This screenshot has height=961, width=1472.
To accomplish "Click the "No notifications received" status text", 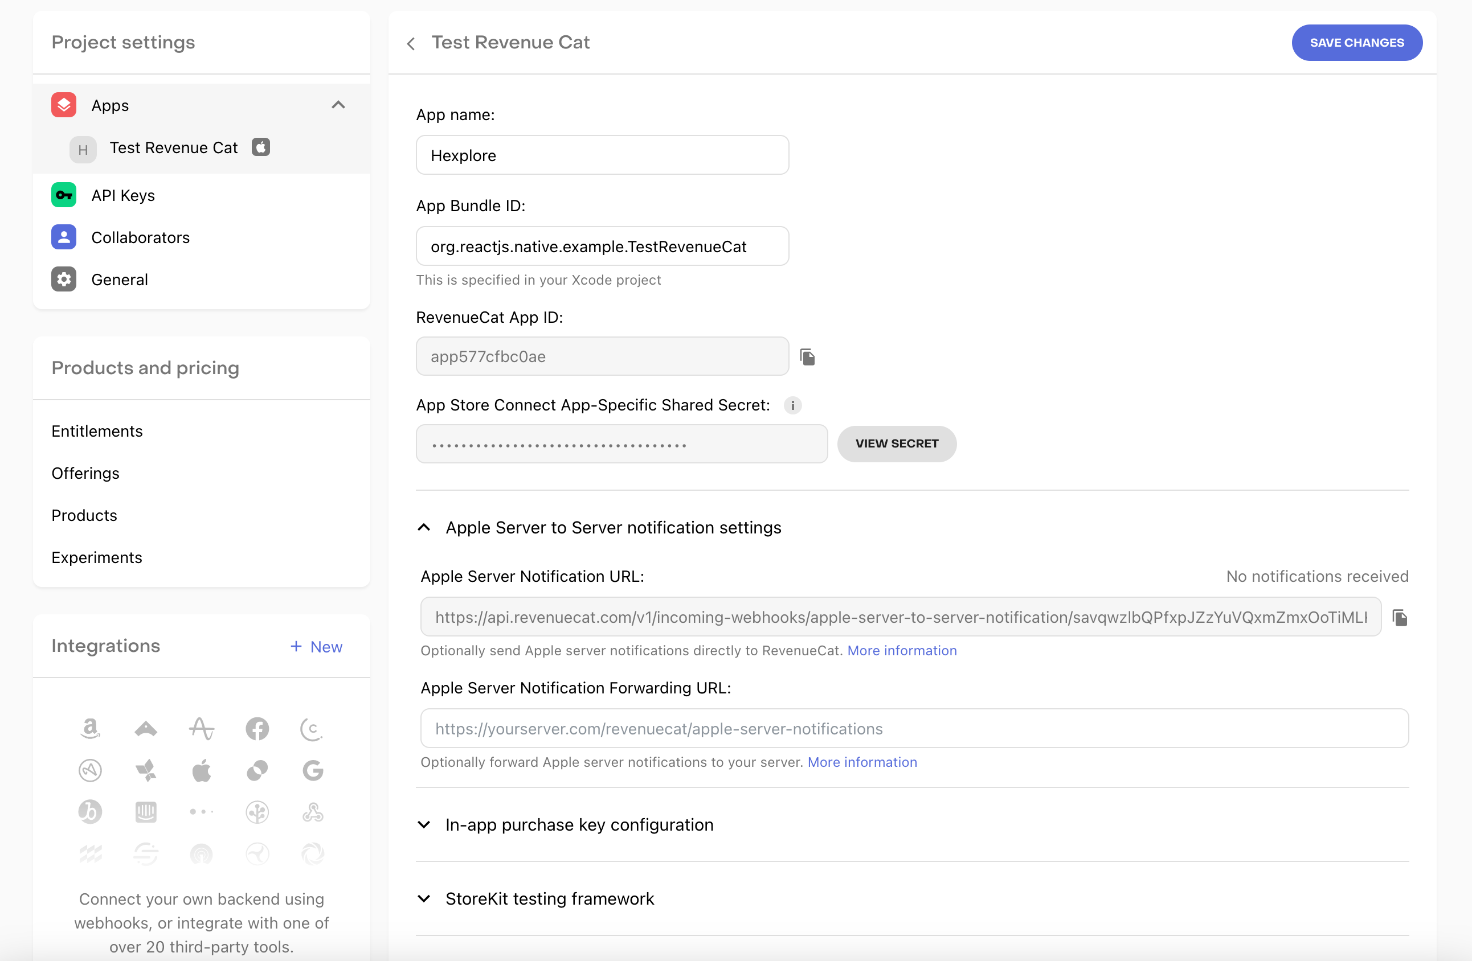I will (x=1318, y=576).
